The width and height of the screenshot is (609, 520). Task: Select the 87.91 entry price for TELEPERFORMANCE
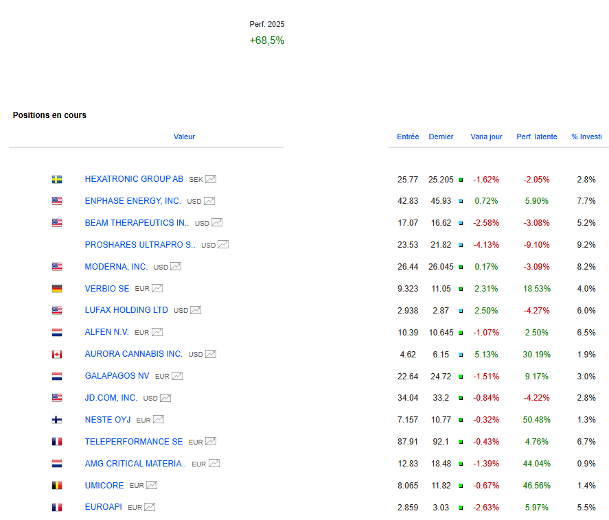point(408,442)
